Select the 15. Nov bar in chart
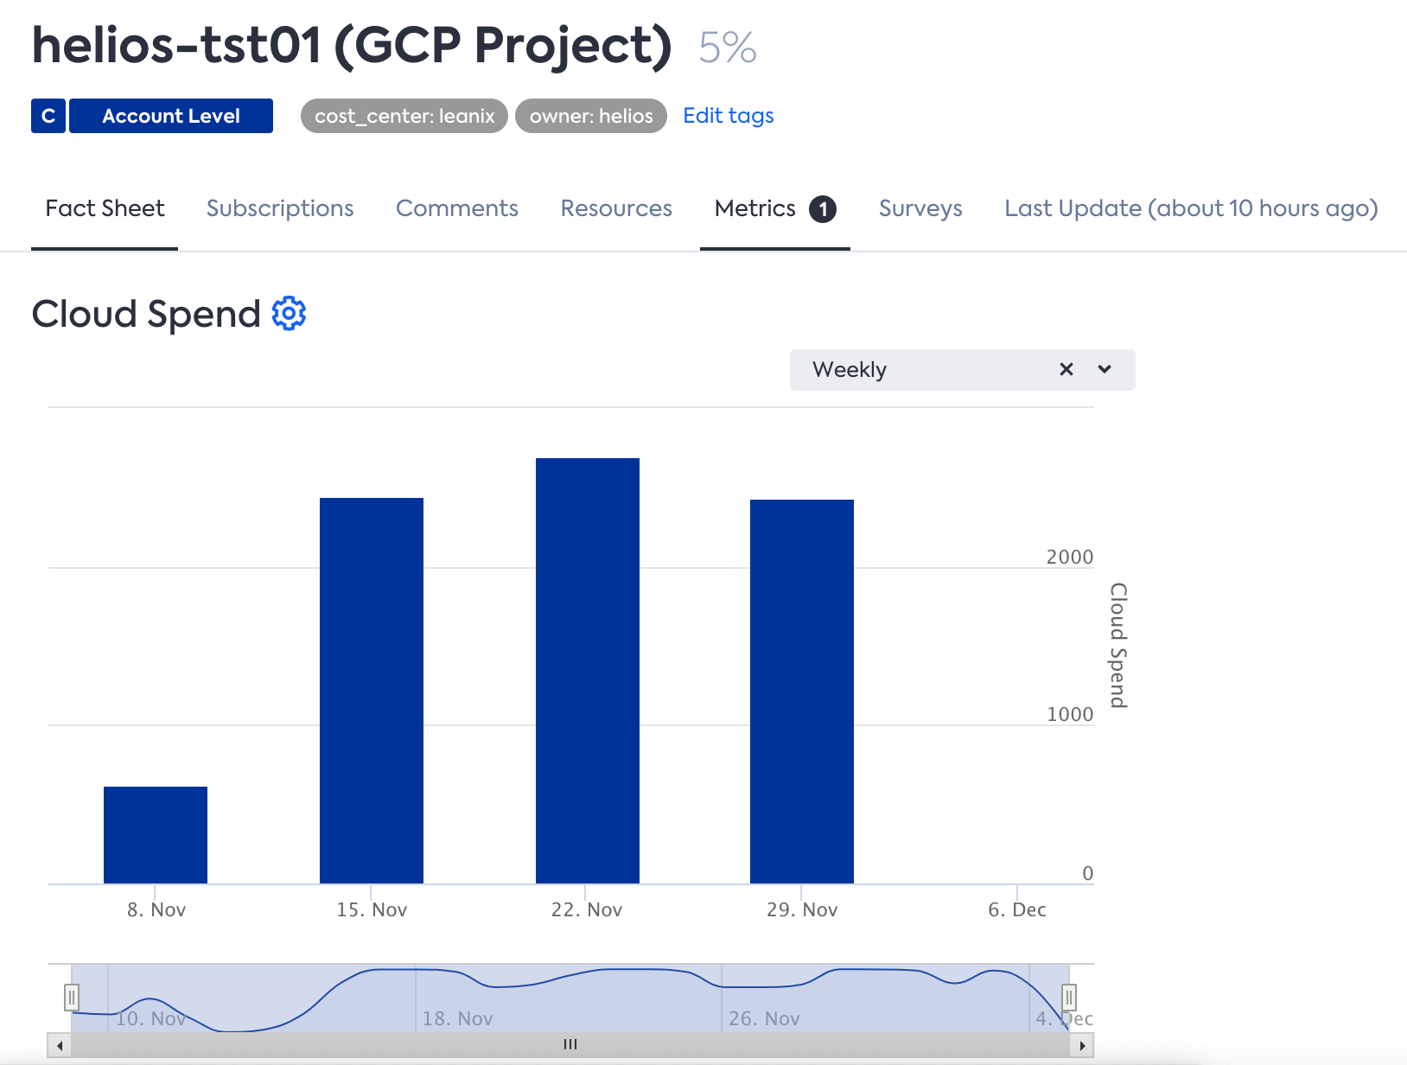 pyautogui.click(x=372, y=691)
